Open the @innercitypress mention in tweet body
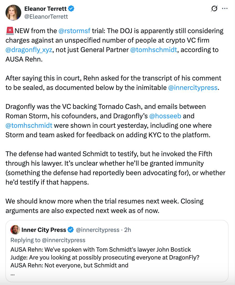Viewport: 235px width, 285px height. (193, 88)
